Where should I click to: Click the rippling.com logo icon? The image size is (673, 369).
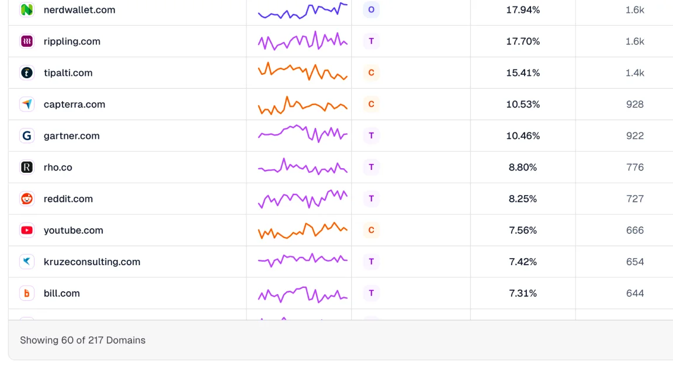27,41
